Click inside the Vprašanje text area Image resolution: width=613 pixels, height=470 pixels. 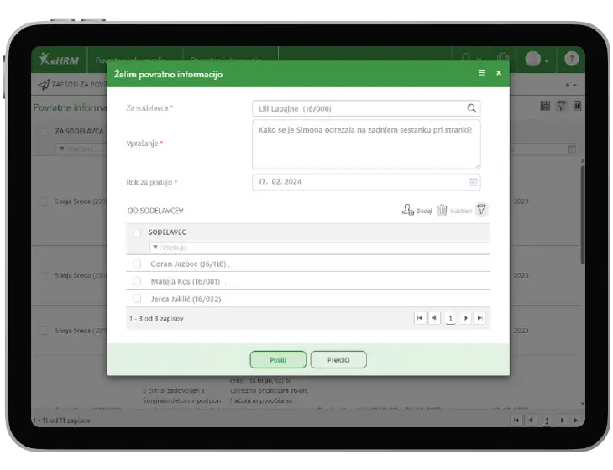click(x=366, y=144)
